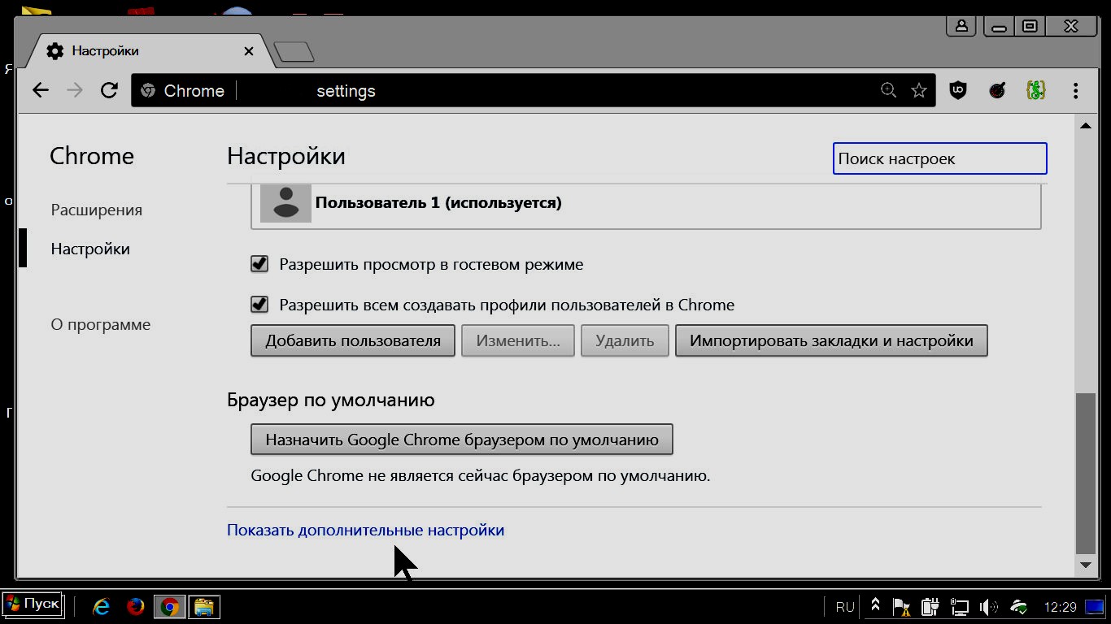Click the profile person button in title bar
The height and width of the screenshot is (624, 1111).
(x=961, y=26)
